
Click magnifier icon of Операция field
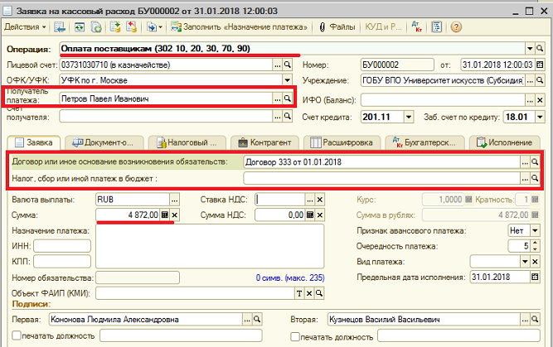click(x=540, y=49)
